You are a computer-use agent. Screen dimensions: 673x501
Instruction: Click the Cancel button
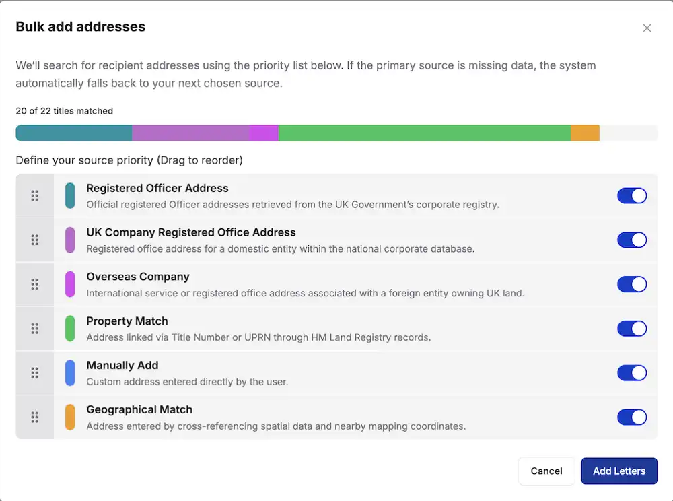point(546,471)
